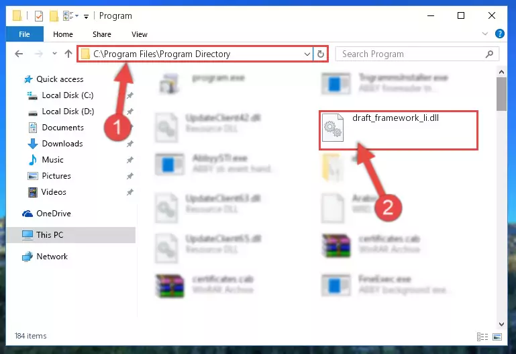Go up one folder level
The width and height of the screenshot is (516, 354).
click(68, 54)
